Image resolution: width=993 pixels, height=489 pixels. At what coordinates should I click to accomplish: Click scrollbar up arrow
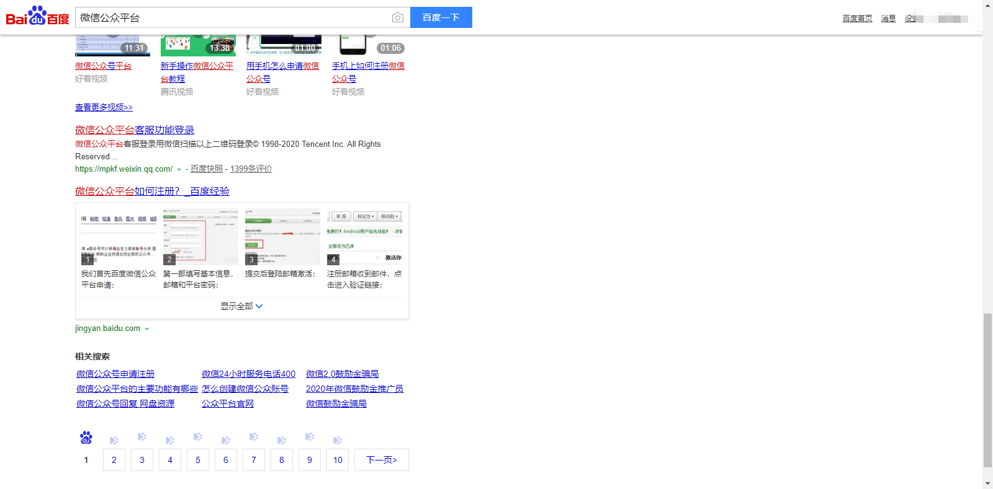pos(987,5)
